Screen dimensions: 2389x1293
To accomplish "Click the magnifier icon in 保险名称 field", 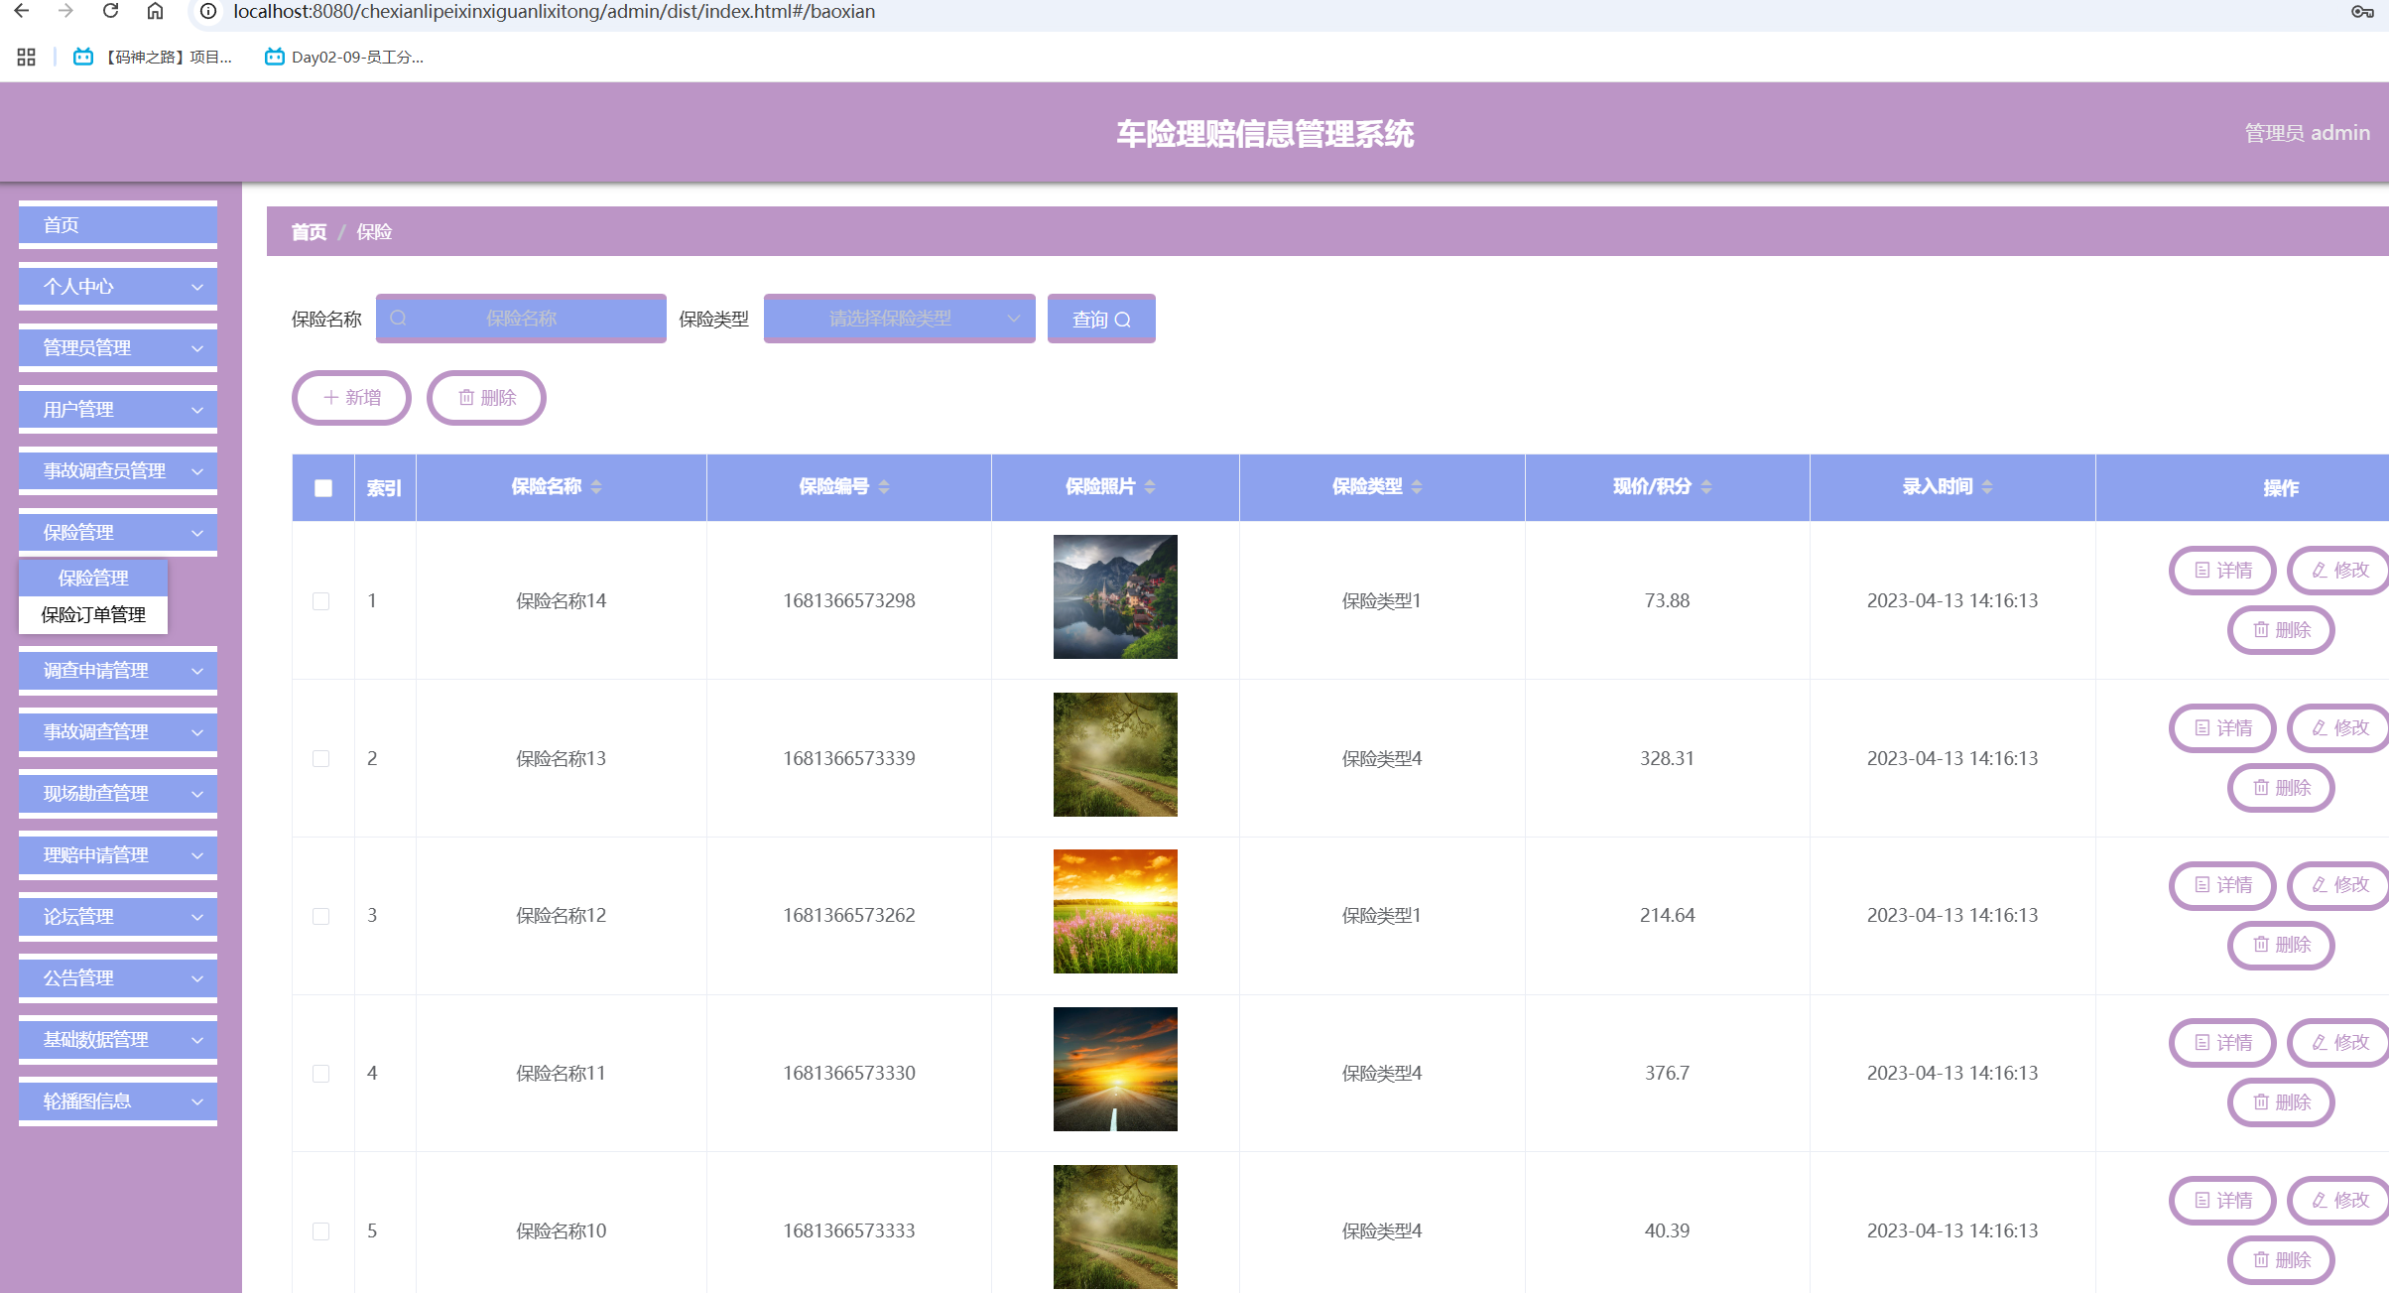I will [399, 319].
